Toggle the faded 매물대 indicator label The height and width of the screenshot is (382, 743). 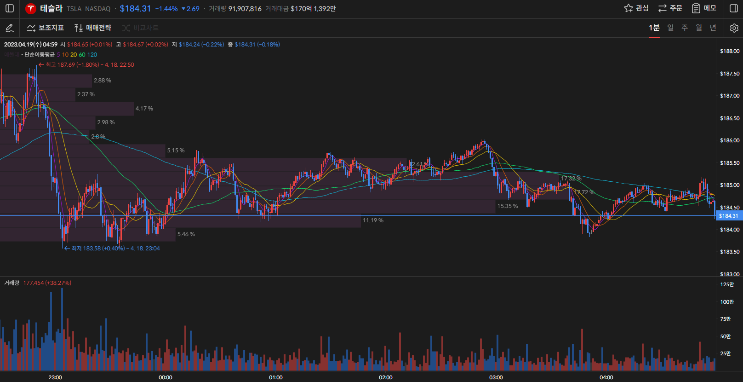point(11,54)
